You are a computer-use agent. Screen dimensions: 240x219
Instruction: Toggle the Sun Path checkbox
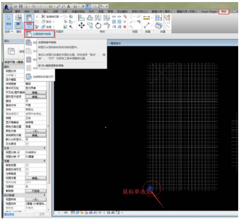tap(27, 144)
